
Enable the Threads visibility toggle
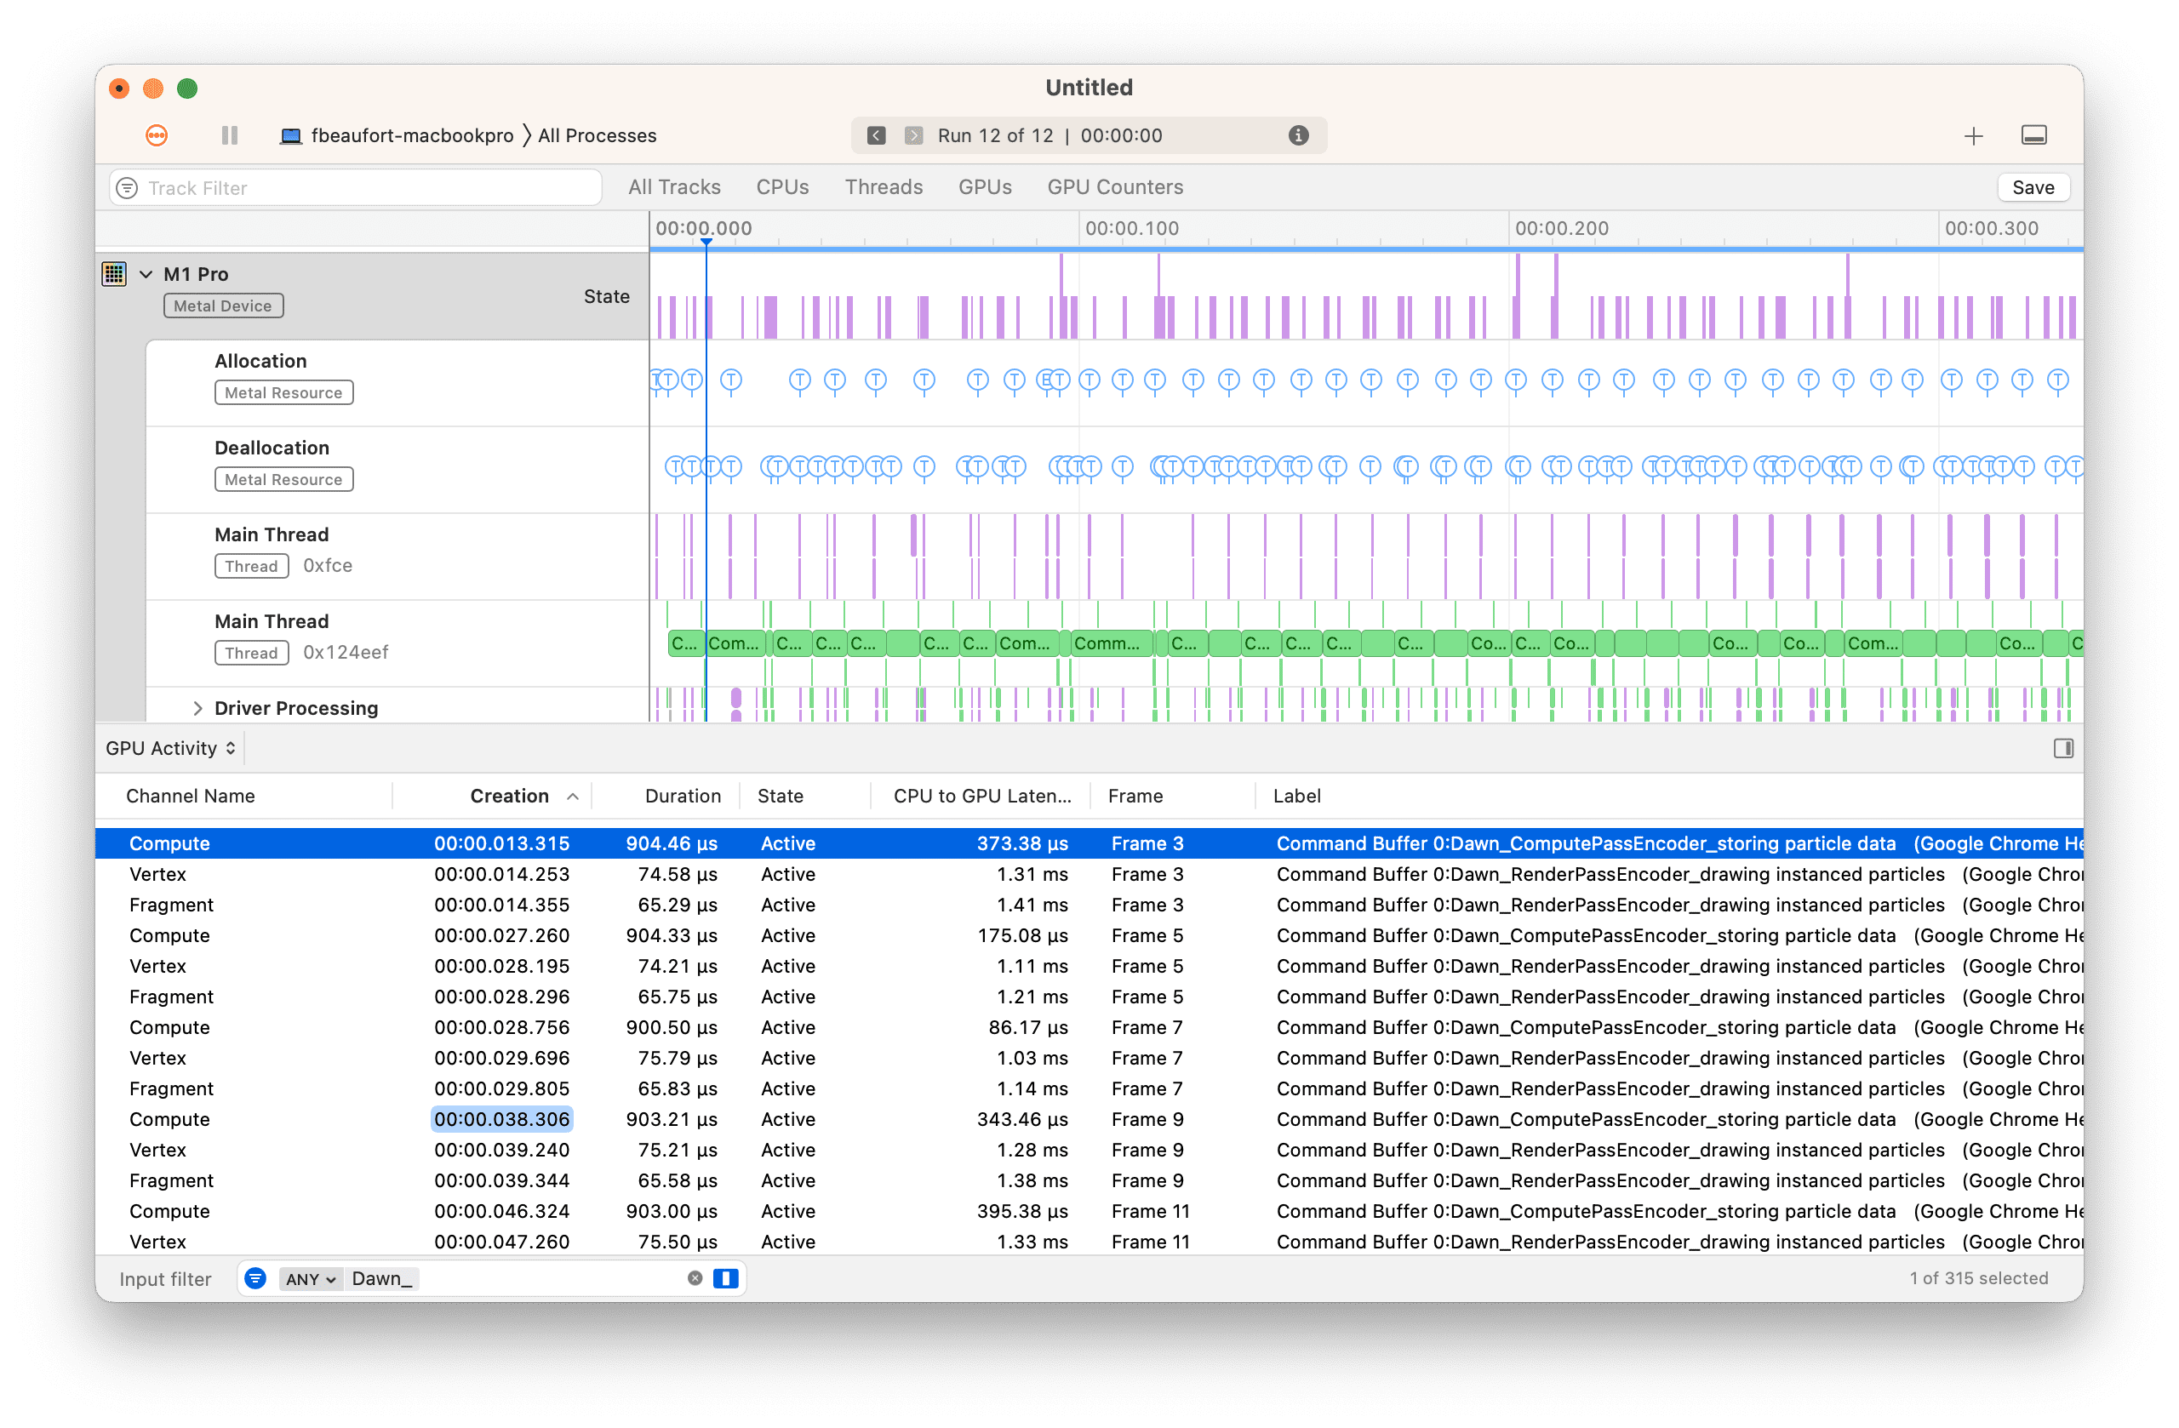(883, 186)
